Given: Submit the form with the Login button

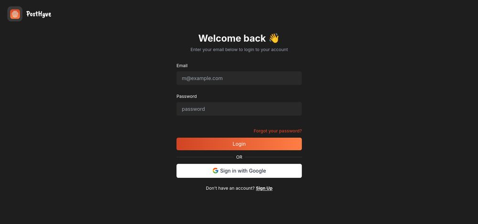Looking at the screenshot, I should coord(239,144).
